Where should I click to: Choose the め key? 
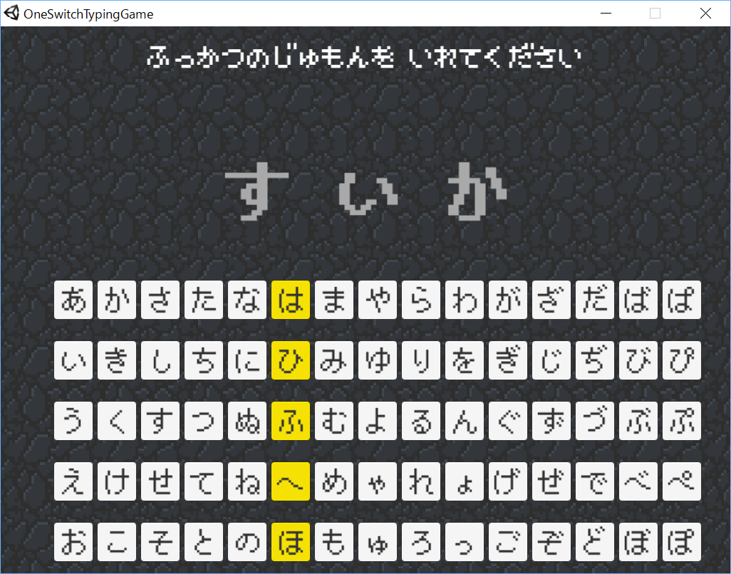click(x=334, y=481)
